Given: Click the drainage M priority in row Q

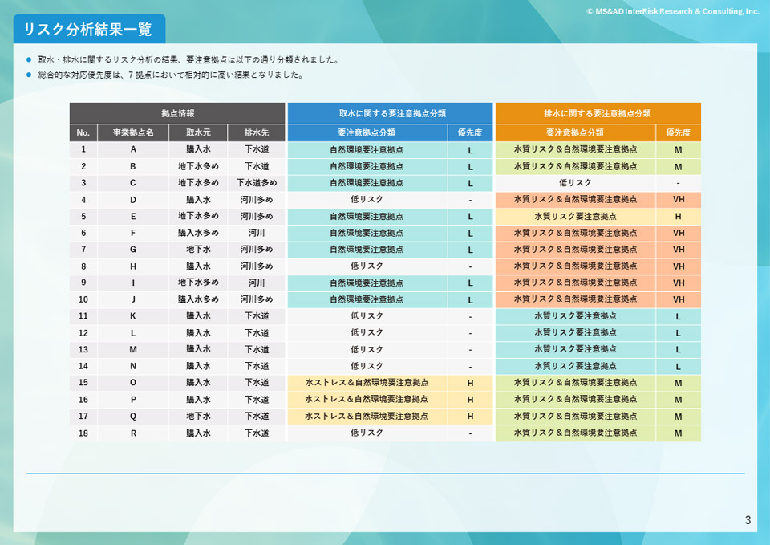Looking at the screenshot, I should coord(679,417).
